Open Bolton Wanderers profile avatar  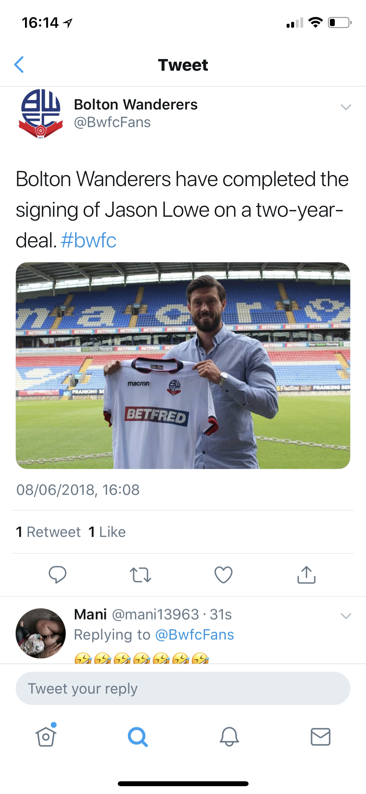click(x=41, y=114)
